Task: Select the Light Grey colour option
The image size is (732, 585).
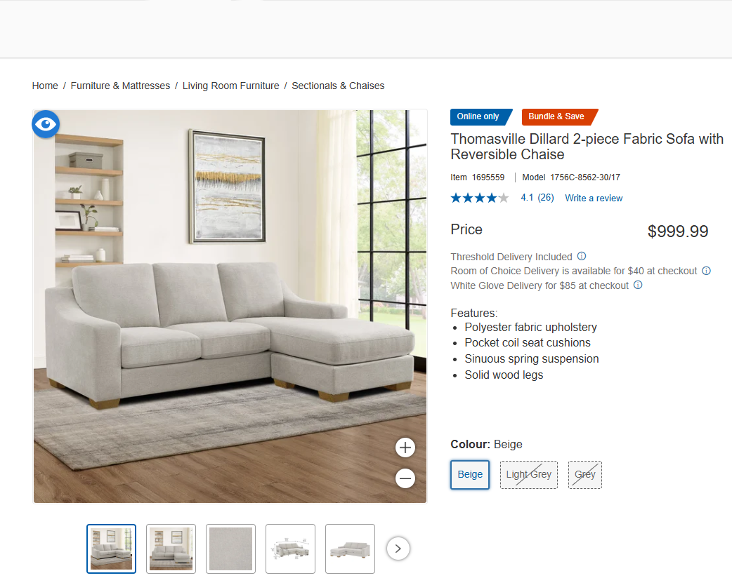Action: [x=528, y=475]
